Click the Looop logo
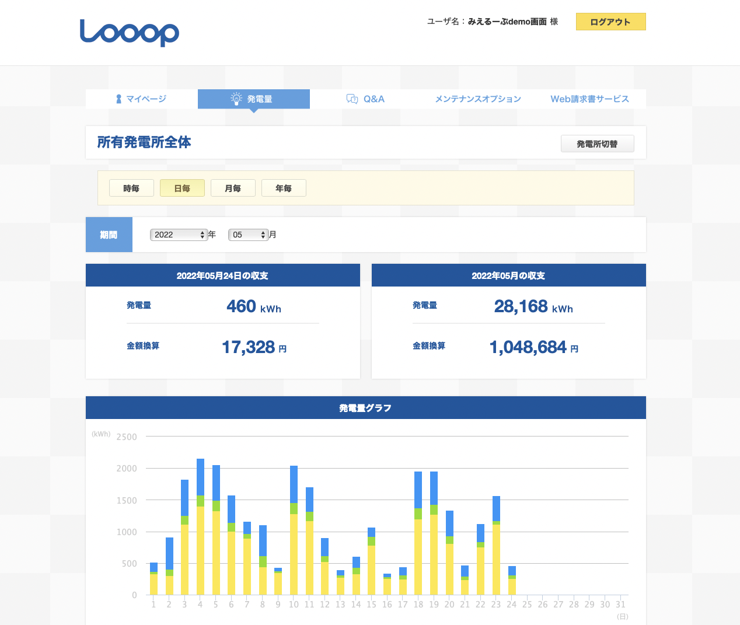This screenshot has height=625, width=740. click(129, 33)
